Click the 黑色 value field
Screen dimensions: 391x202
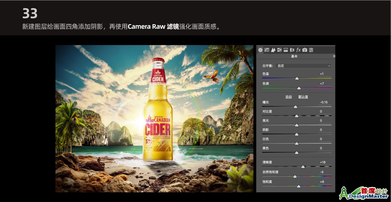[325, 148]
